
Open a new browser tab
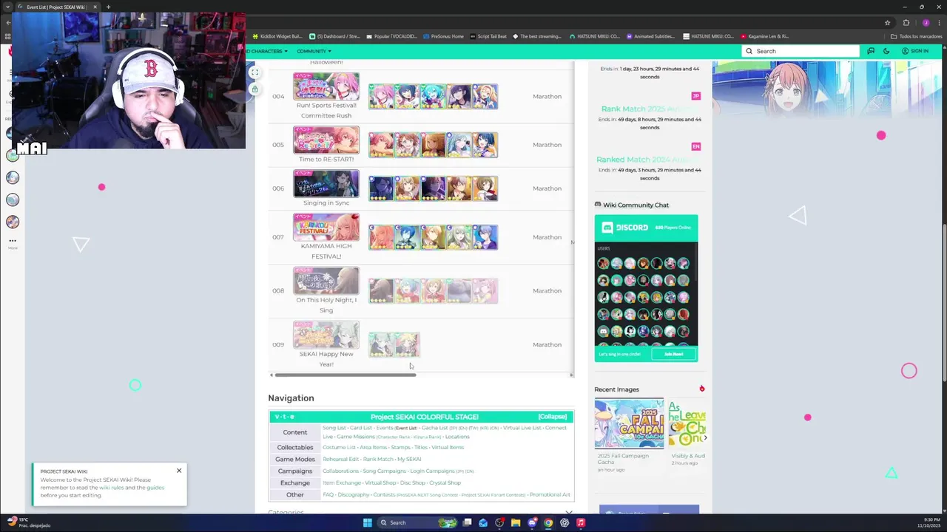(108, 7)
